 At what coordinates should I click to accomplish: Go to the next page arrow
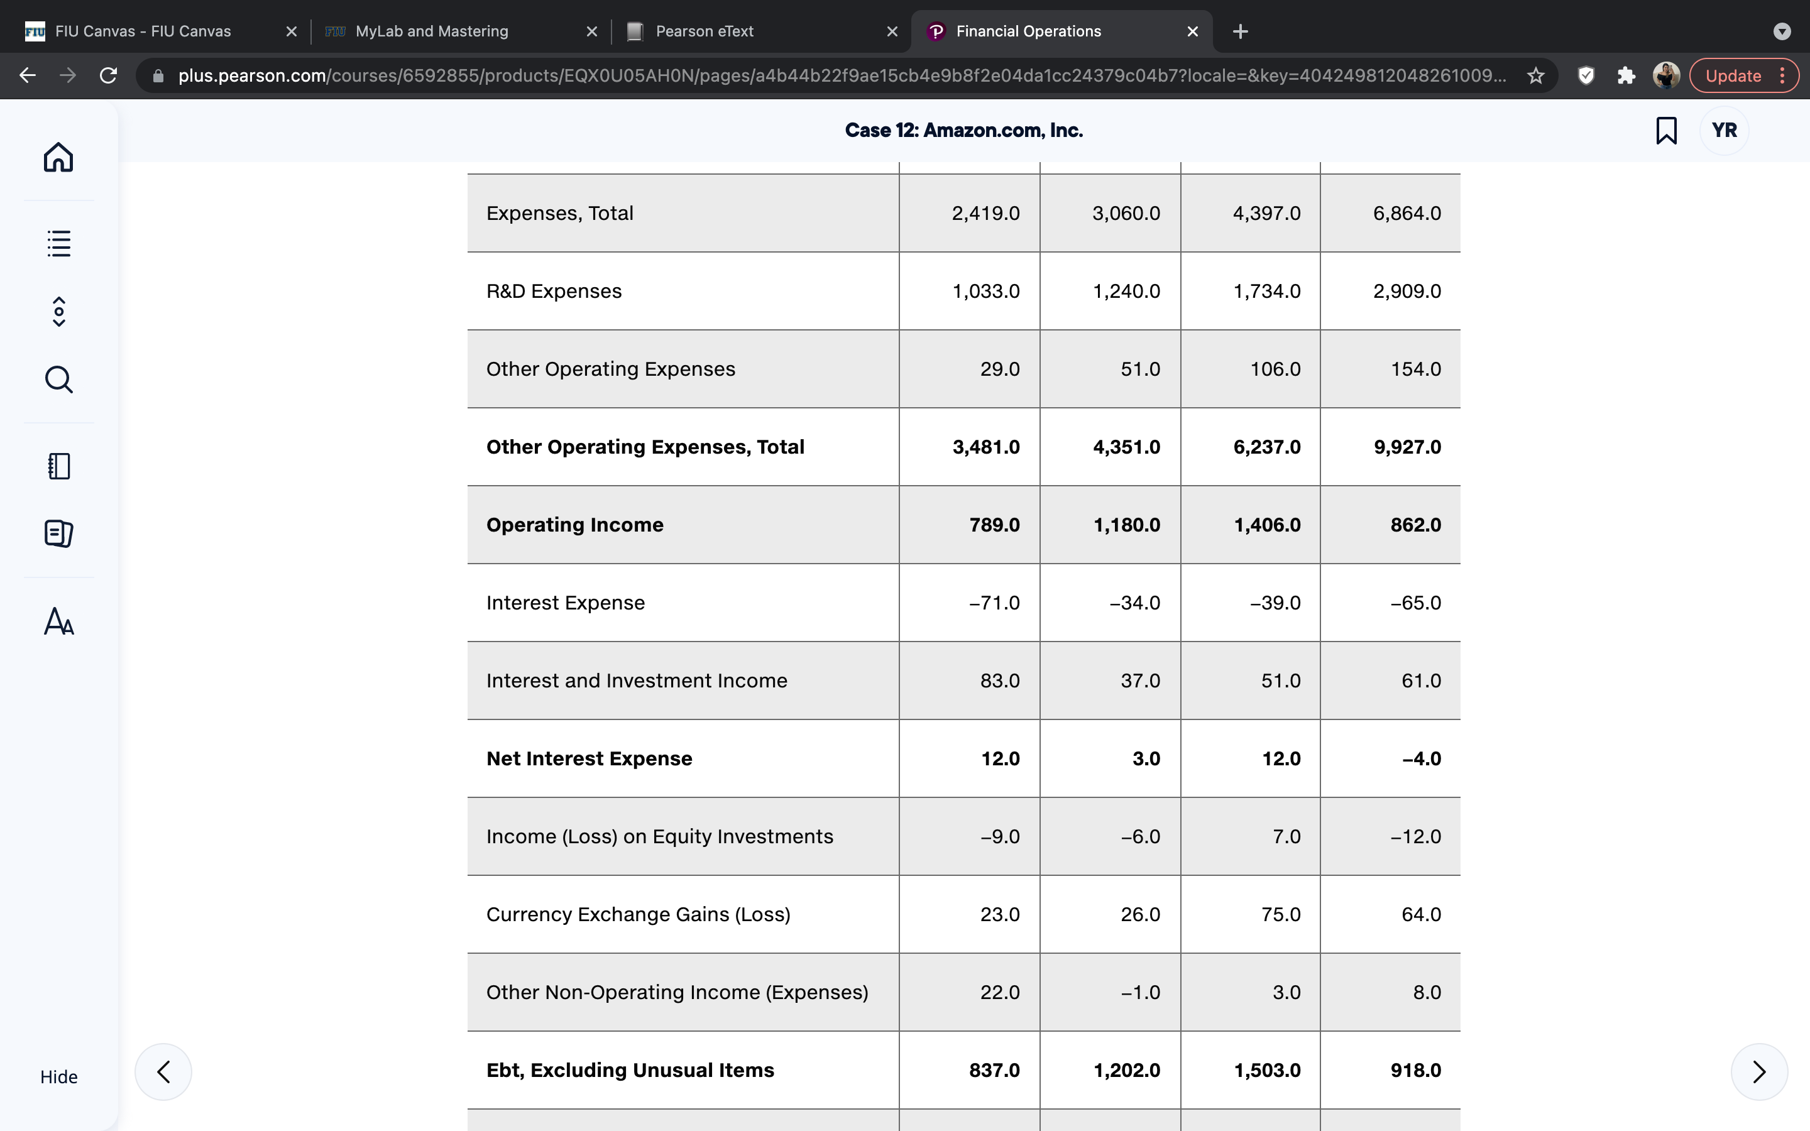(1759, 1071)
